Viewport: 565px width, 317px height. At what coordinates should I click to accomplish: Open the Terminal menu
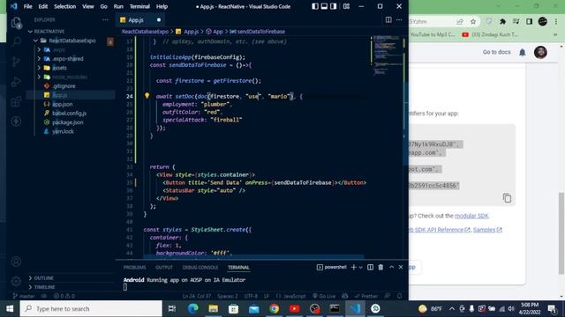139,6
